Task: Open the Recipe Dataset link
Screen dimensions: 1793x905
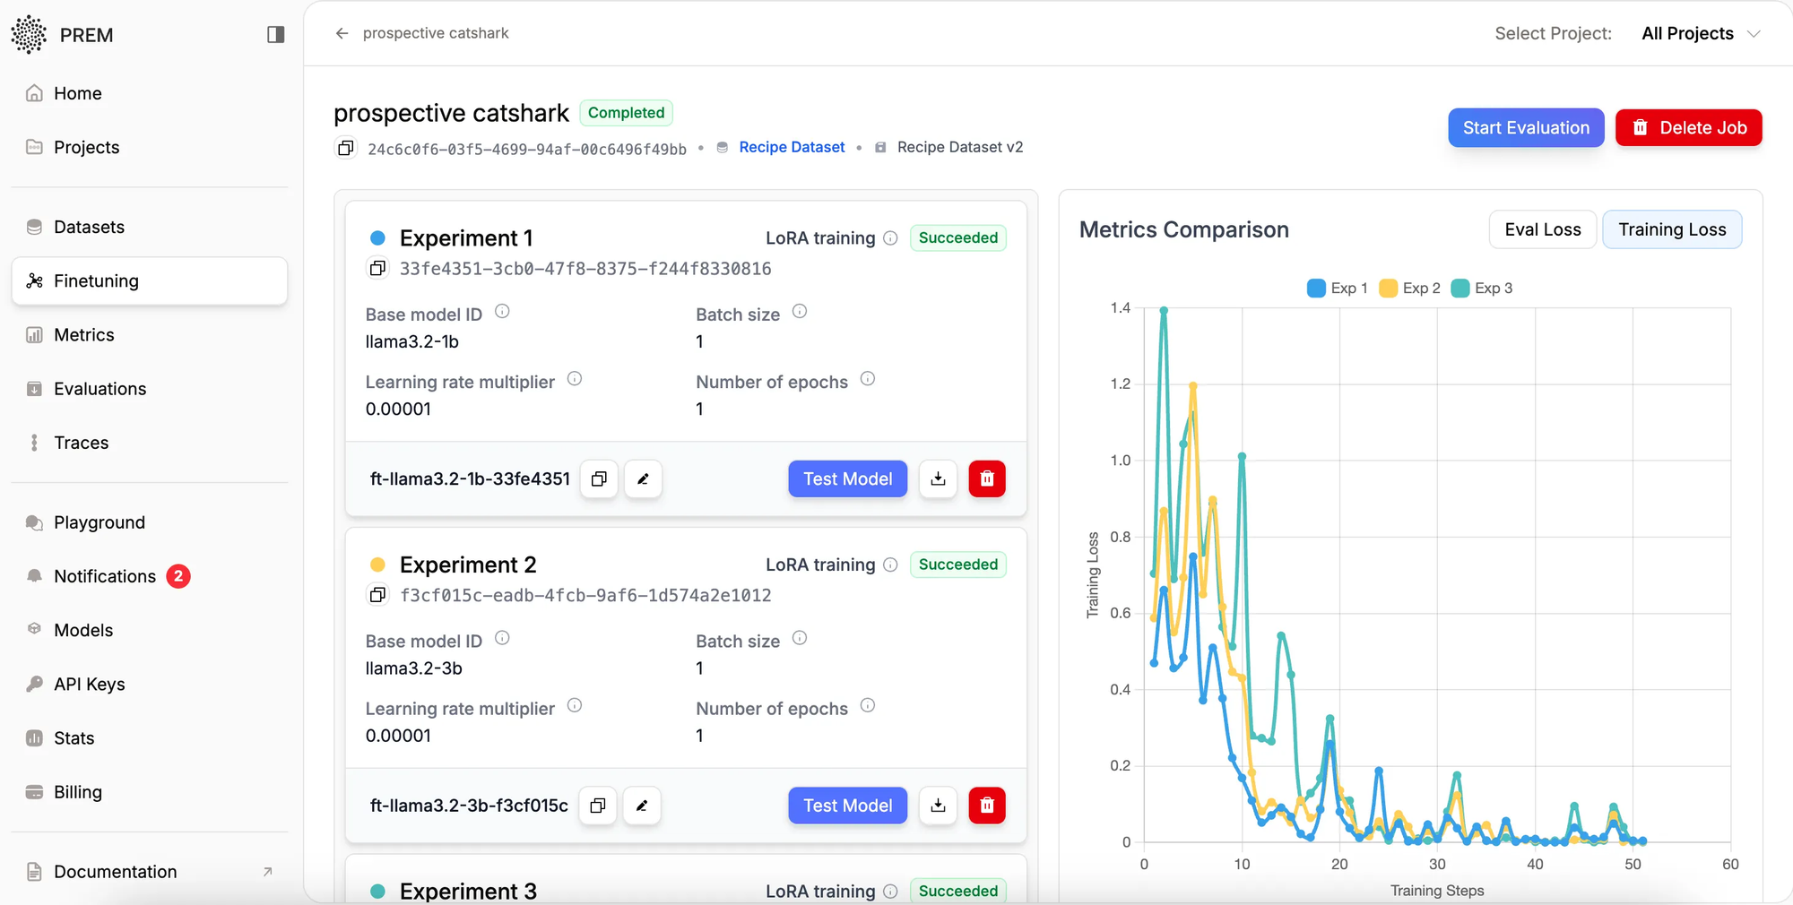Action: [x=791, y=147]
